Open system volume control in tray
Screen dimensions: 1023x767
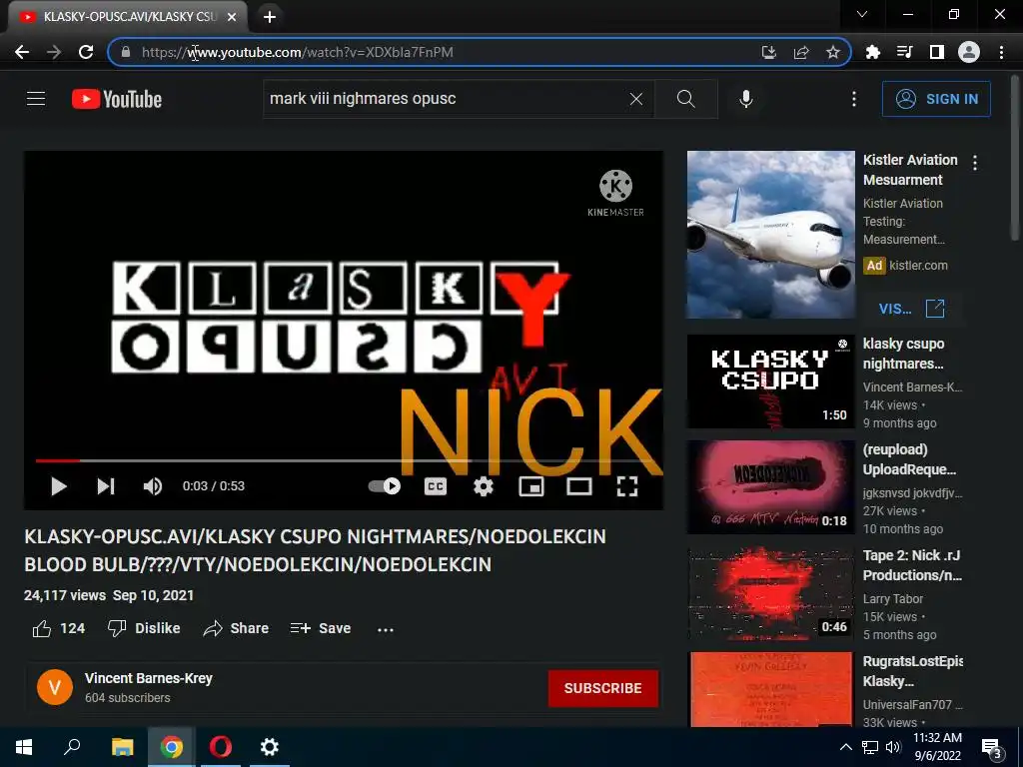pos(893,747)
